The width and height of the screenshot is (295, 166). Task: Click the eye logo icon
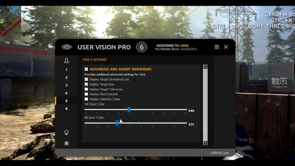pyautogui.click(x=67, y=47)
